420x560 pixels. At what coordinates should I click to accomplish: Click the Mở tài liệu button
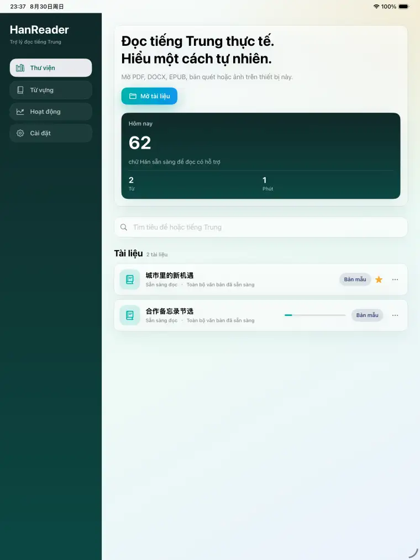coord(149,96)
